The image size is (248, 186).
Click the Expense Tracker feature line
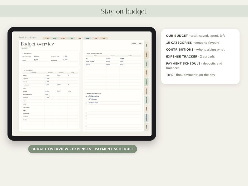tap(190, 57)
